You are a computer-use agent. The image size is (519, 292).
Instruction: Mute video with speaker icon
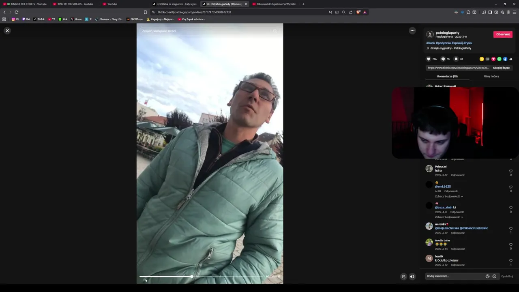[412, 277]
